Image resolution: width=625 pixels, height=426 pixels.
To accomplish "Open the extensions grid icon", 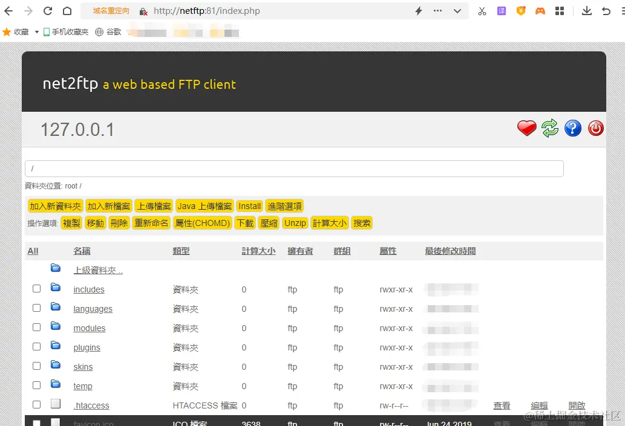I will pyautogui.click(x=560, y=11).
